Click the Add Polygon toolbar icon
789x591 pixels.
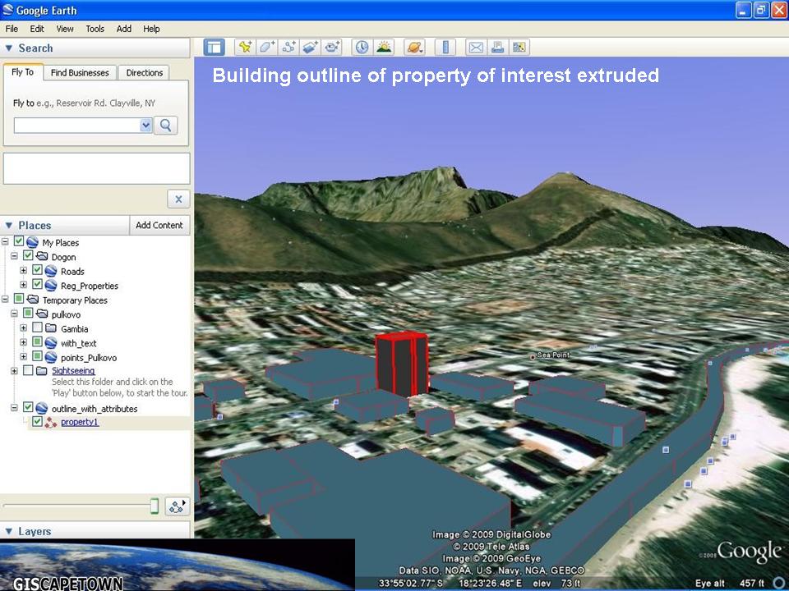point(266,48)
